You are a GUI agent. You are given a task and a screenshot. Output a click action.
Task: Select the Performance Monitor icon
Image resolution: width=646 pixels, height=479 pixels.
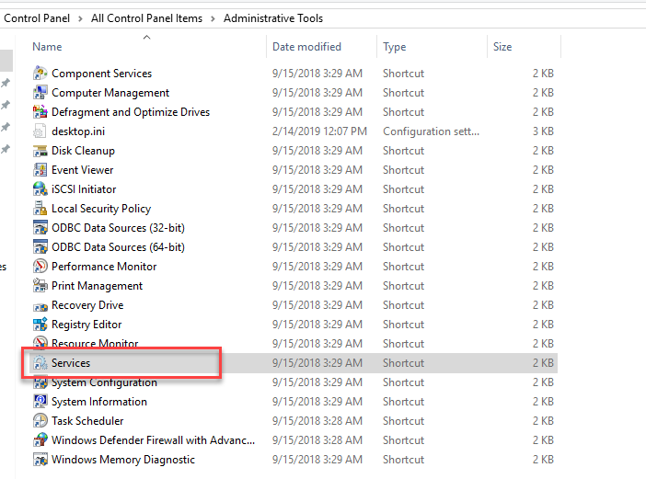click(x=40, y=267)
